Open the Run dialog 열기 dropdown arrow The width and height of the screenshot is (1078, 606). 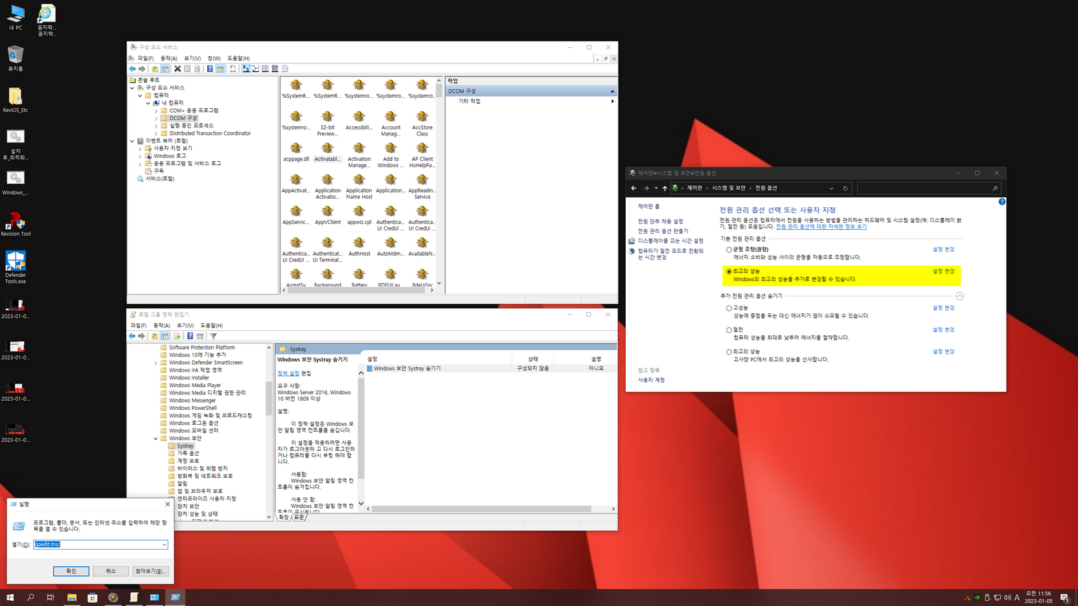click(x=164, y=544)
